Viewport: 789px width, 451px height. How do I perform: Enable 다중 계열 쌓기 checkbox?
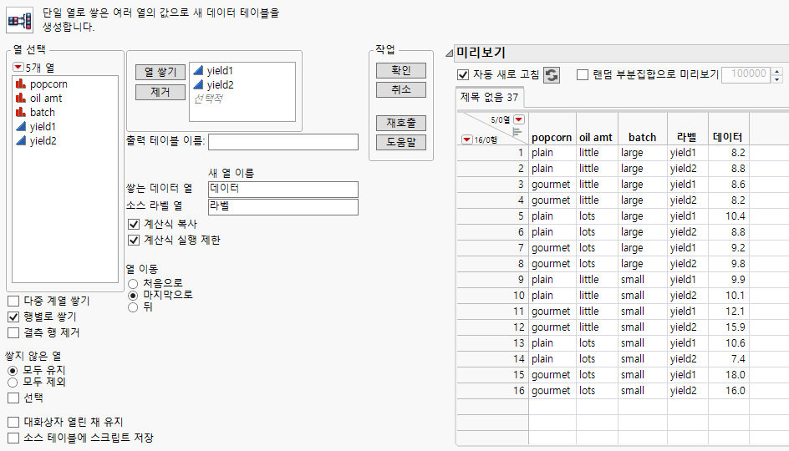pos(13,302)
